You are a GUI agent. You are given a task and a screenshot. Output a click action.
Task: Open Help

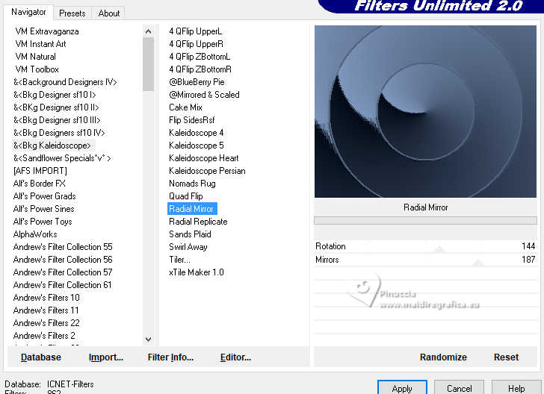(x=516, y=389)
